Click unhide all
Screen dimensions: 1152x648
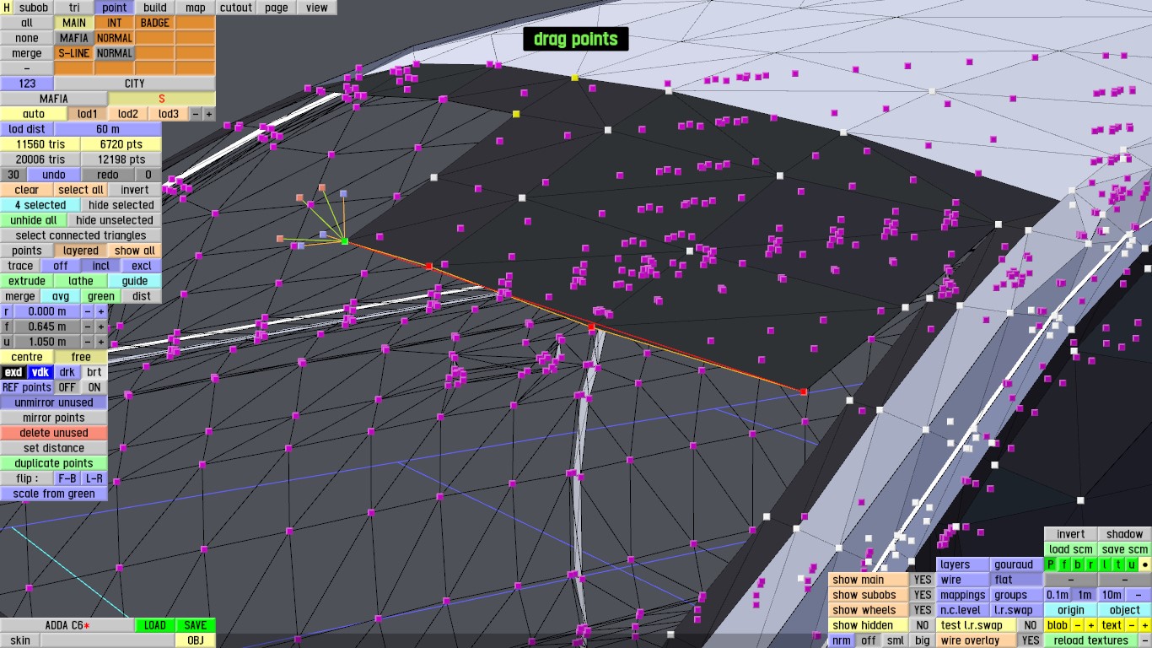[34, 220]
